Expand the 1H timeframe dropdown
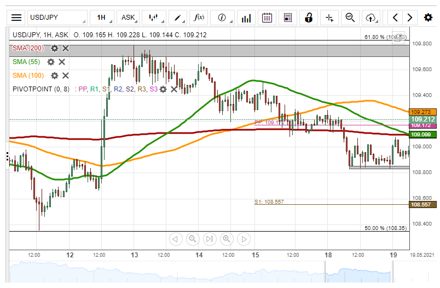This screenshot has height=288, width=440. point(103,18)
